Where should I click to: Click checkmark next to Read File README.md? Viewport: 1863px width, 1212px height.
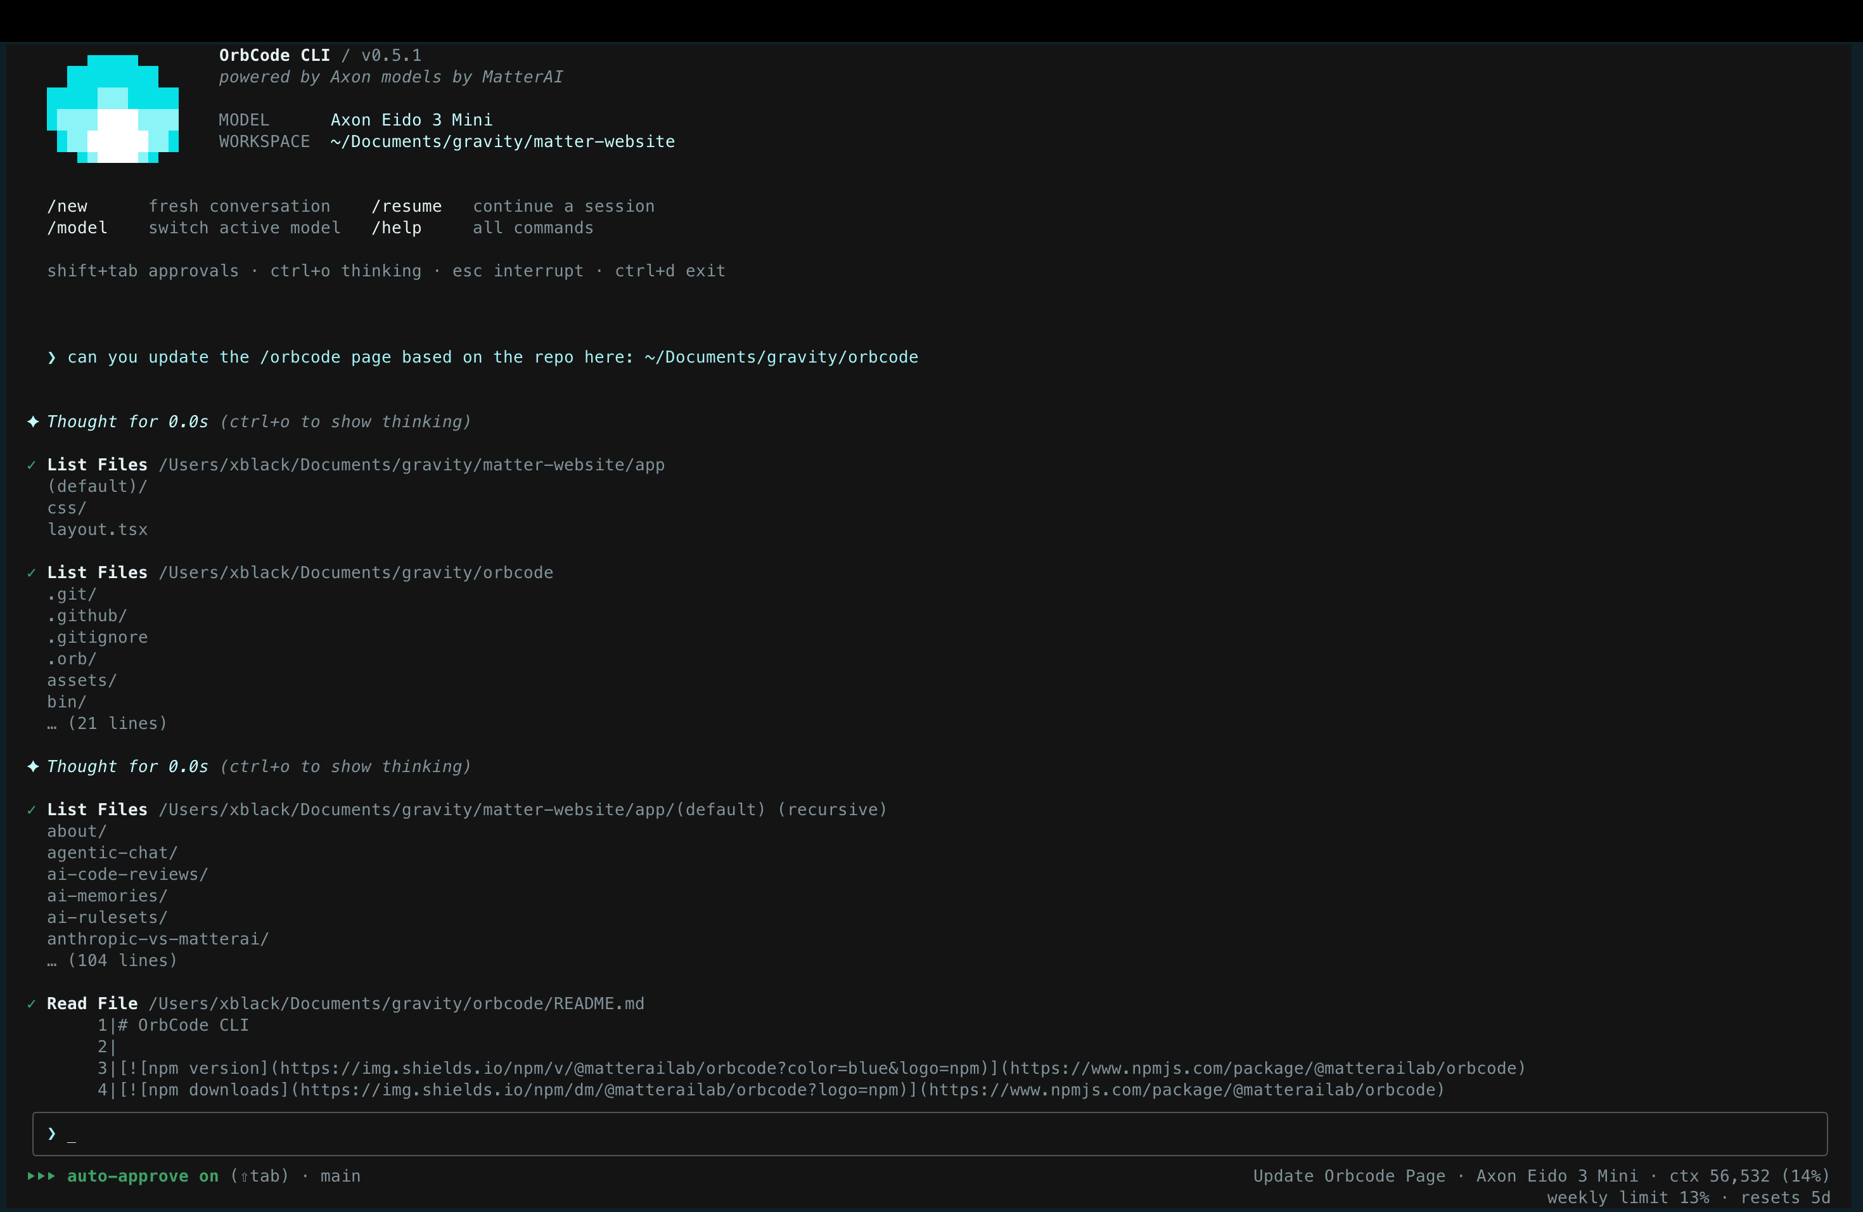(31, 1003)
